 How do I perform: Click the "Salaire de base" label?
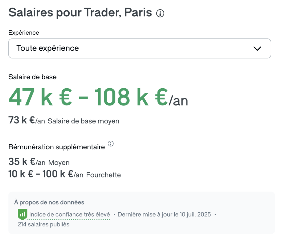[x=32, y=77]
